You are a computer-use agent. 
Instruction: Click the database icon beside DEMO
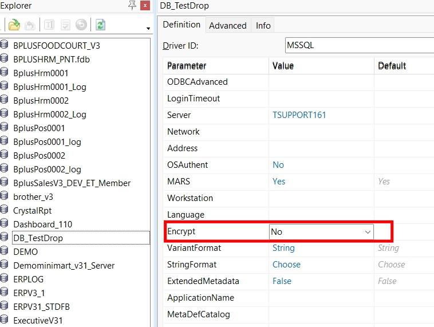click(x=4, y=251)
